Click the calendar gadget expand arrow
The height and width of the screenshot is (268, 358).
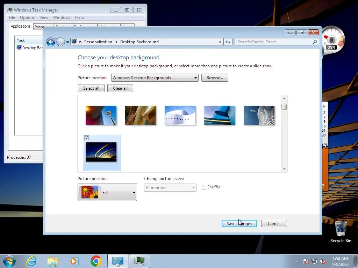coord(324,106)
